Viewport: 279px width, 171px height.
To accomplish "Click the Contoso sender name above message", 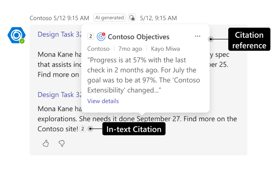I will pos(41,18).
